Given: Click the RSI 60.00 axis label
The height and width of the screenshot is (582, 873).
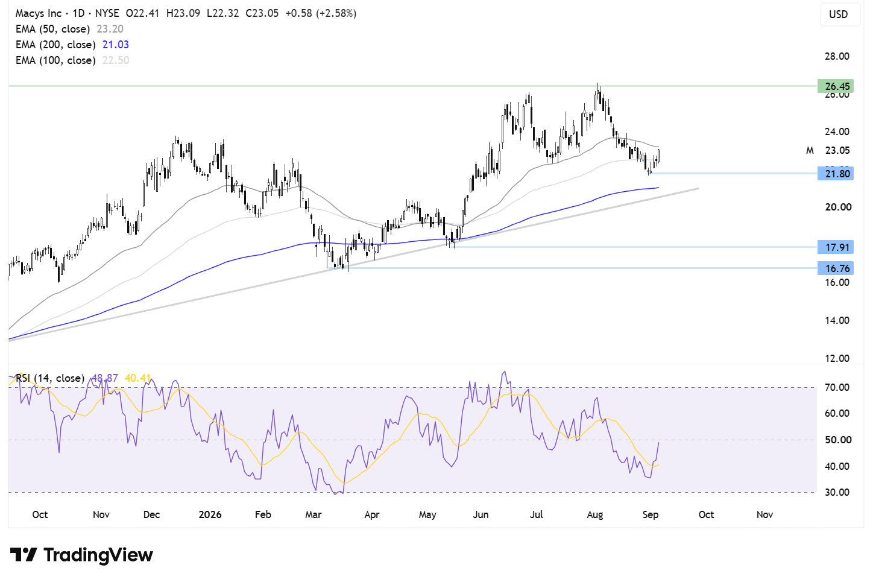Looking at the screenshot, I should [837, 414].
